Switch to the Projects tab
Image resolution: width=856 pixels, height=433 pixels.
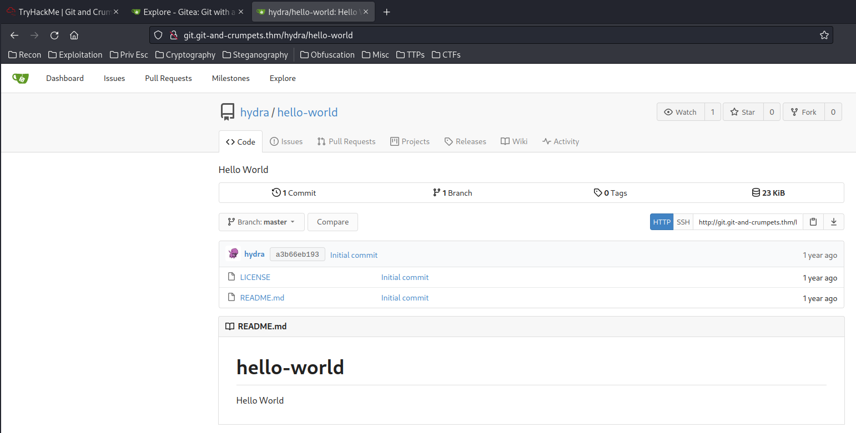coord(410,141)
